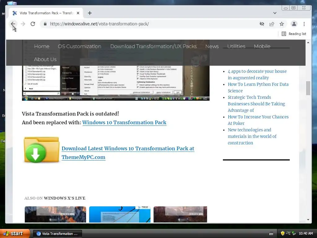This screenshot has width=317, height=238.
Task: Open the Utilities menu item
Action: [x=236, y=46]
